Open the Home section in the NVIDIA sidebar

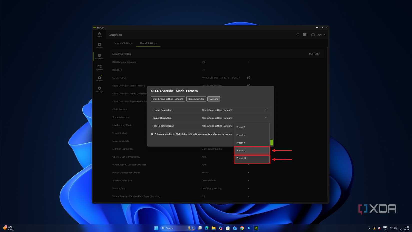point(99,35)
